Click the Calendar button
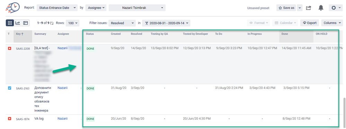The width and height of the screenshot is (346, 129). (x=285, y=23)
